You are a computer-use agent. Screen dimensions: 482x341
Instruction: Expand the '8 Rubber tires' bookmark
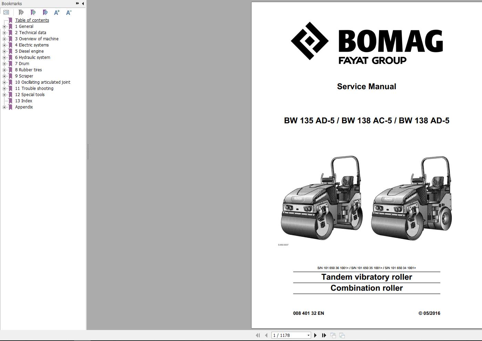tap(4, 70)
